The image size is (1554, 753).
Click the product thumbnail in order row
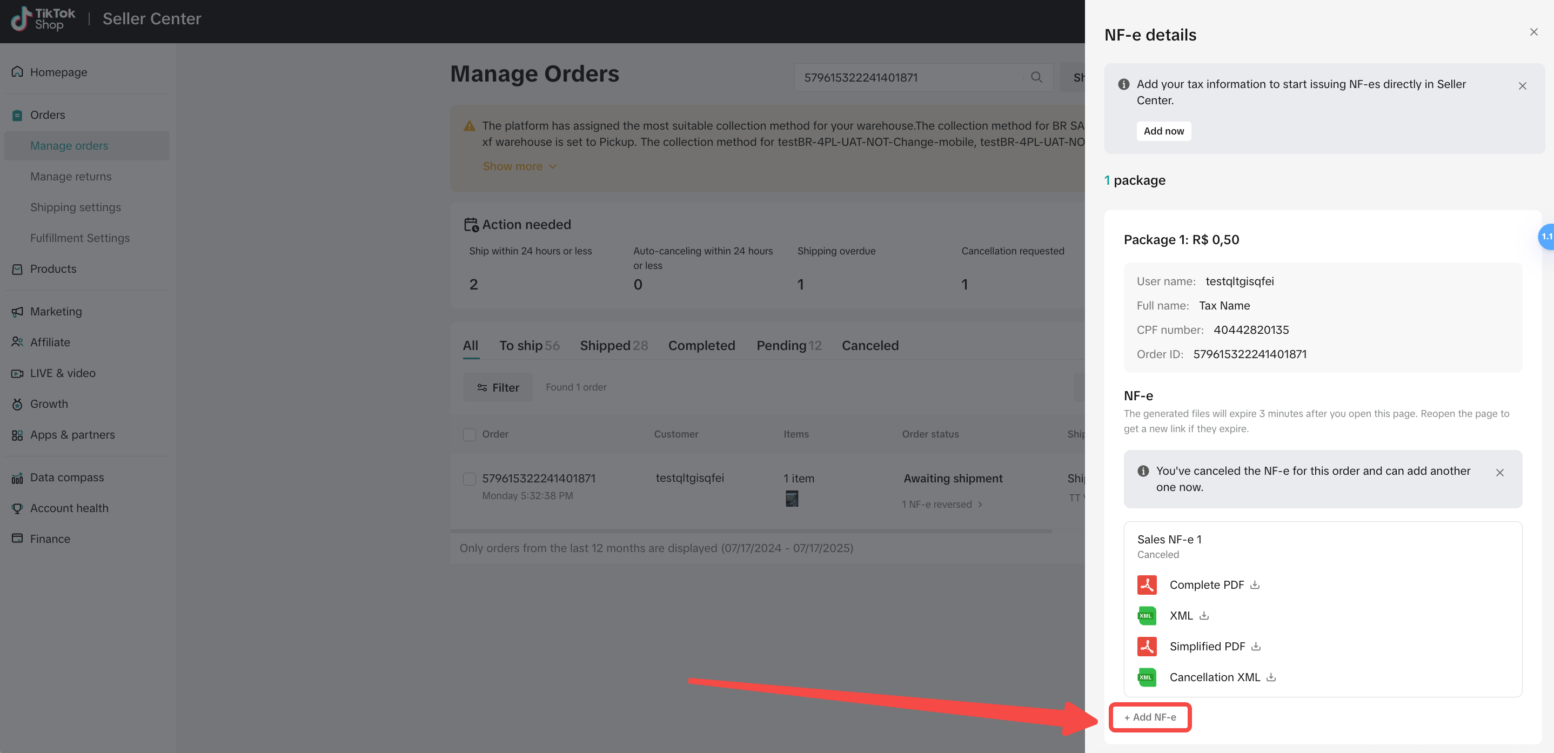(792, 499)
